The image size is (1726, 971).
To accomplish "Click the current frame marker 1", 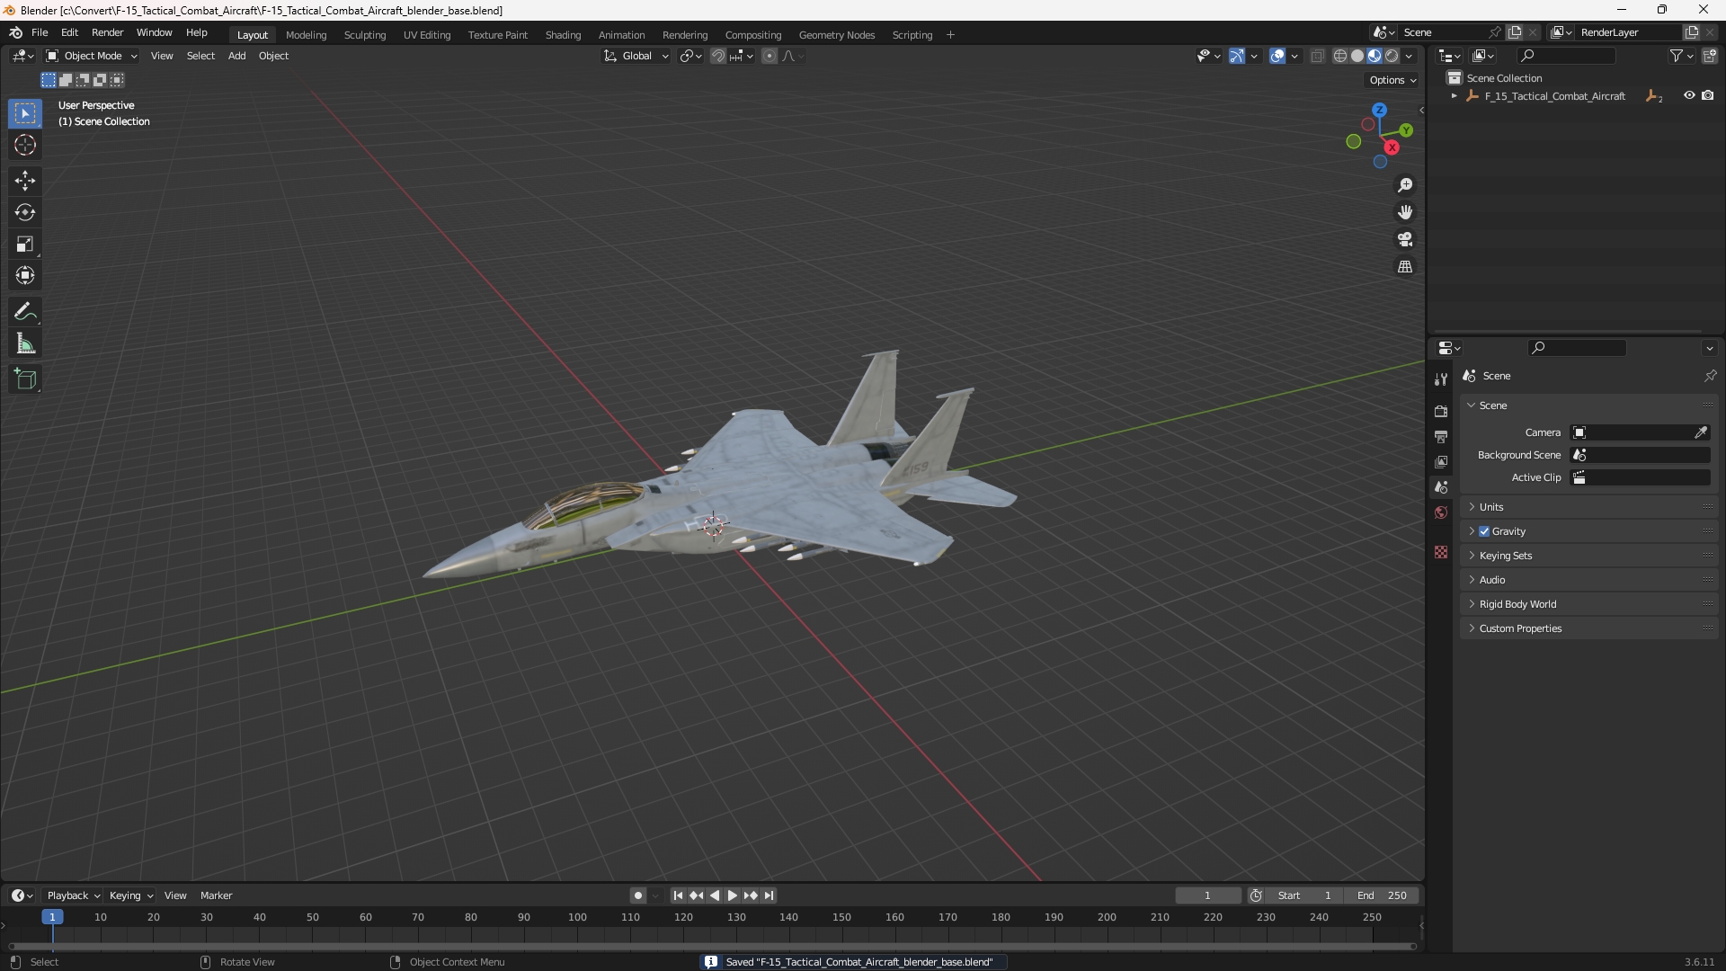I will pos(52,917).
